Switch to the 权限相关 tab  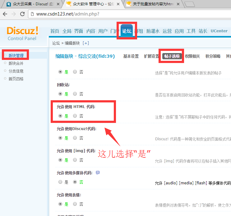point(192,56)
